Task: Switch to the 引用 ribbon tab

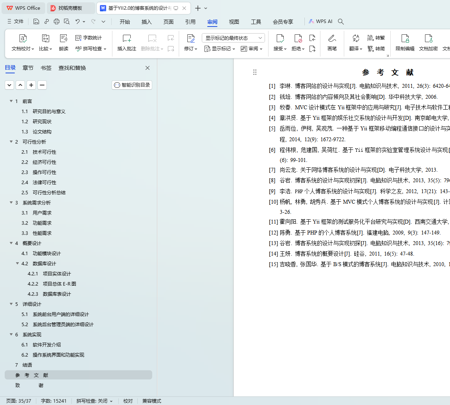Action: (x=190, y=22)
